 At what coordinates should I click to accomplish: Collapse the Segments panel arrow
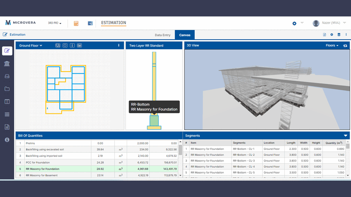pyautogui.click(x=346, y=136)
